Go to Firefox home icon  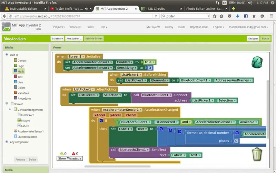[254, 16]
